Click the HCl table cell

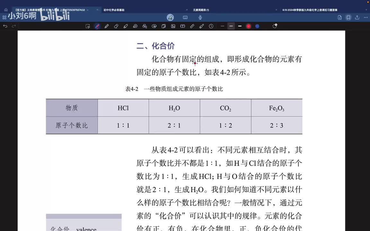pyautogui.click(x=123, y=108)
